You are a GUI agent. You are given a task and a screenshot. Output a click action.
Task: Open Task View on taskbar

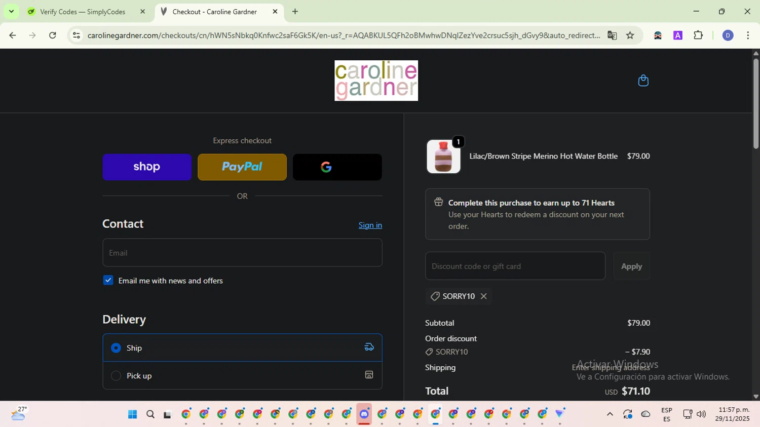point(168,414)
